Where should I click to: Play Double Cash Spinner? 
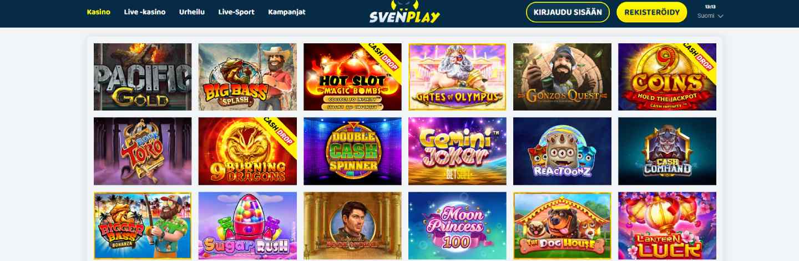pyautogui.click(x=352, y=151)
